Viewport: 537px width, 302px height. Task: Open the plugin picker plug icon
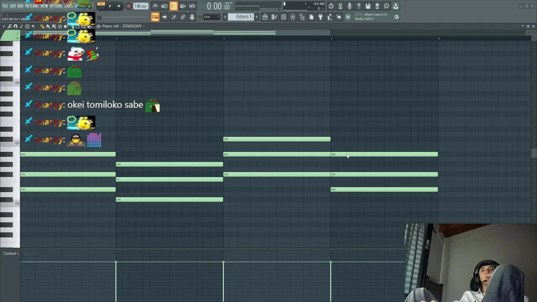pos(321,17)
